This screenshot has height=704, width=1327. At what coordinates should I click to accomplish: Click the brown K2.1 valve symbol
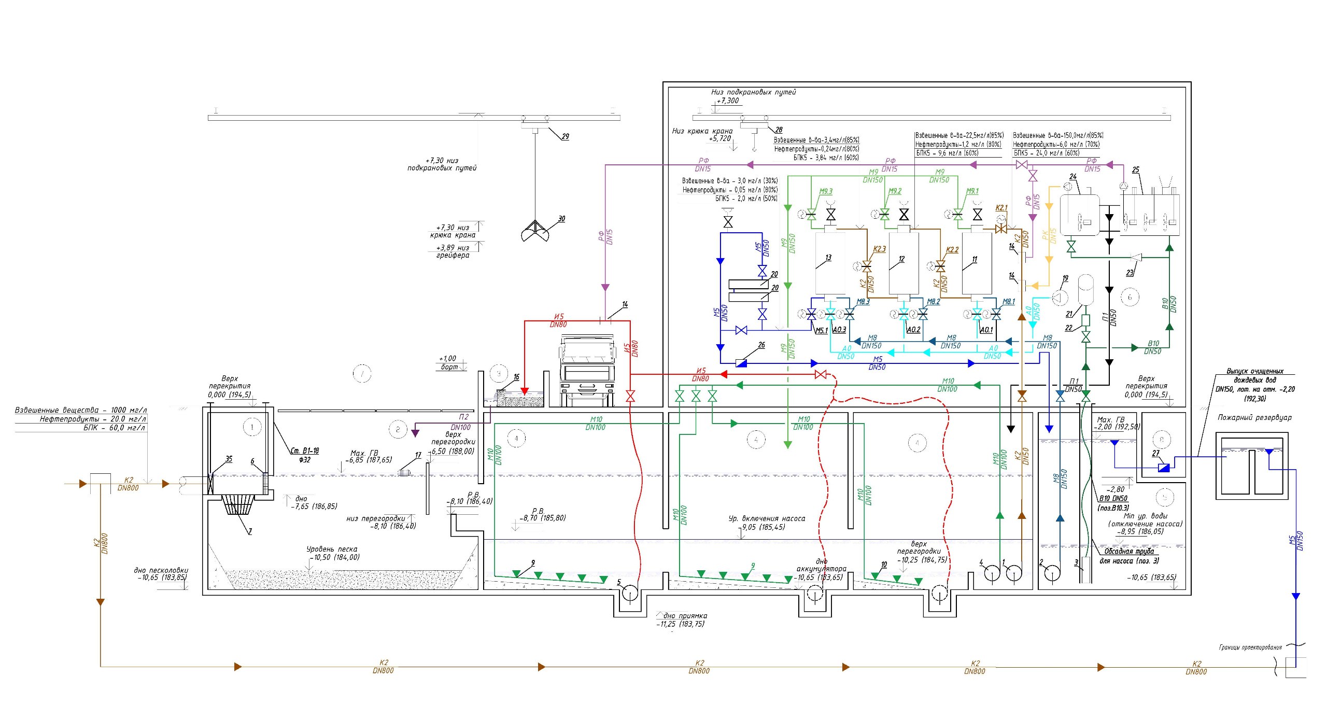(1001, 229)
